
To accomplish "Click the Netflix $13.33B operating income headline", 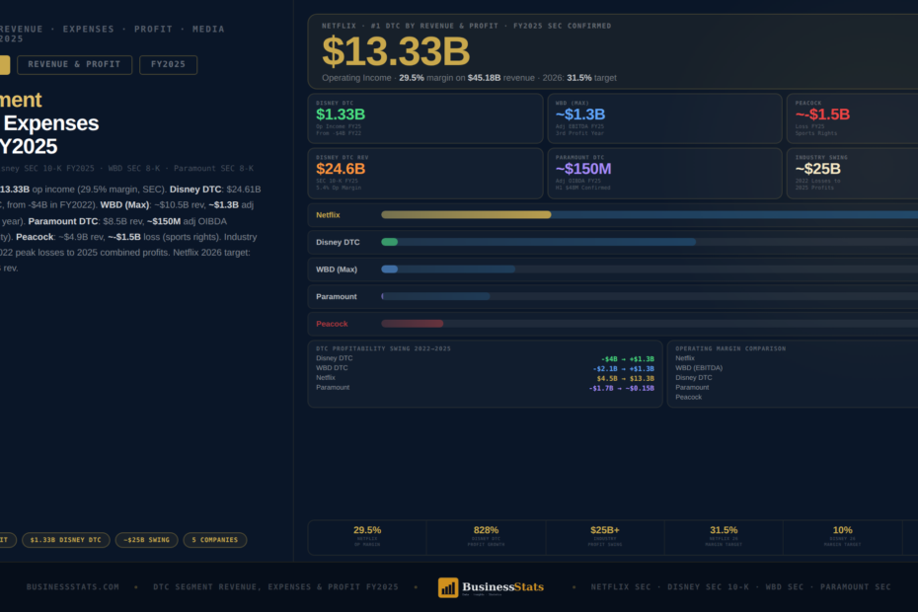I will (396, 51).
